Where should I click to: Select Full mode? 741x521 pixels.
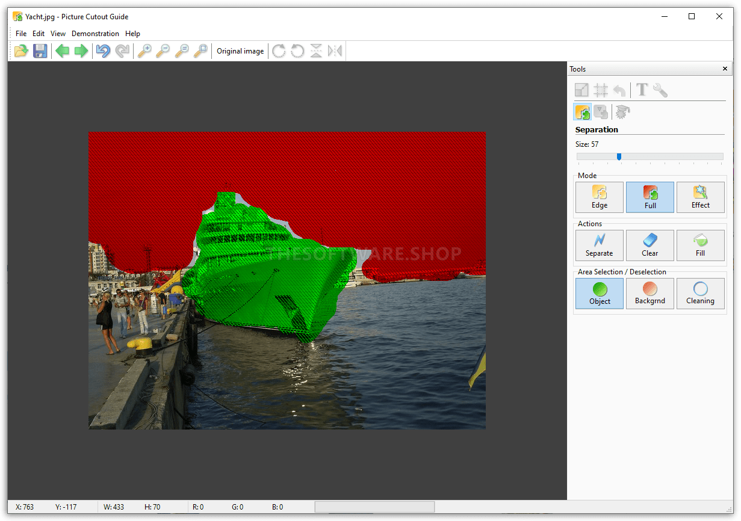[x=650, y=197]
